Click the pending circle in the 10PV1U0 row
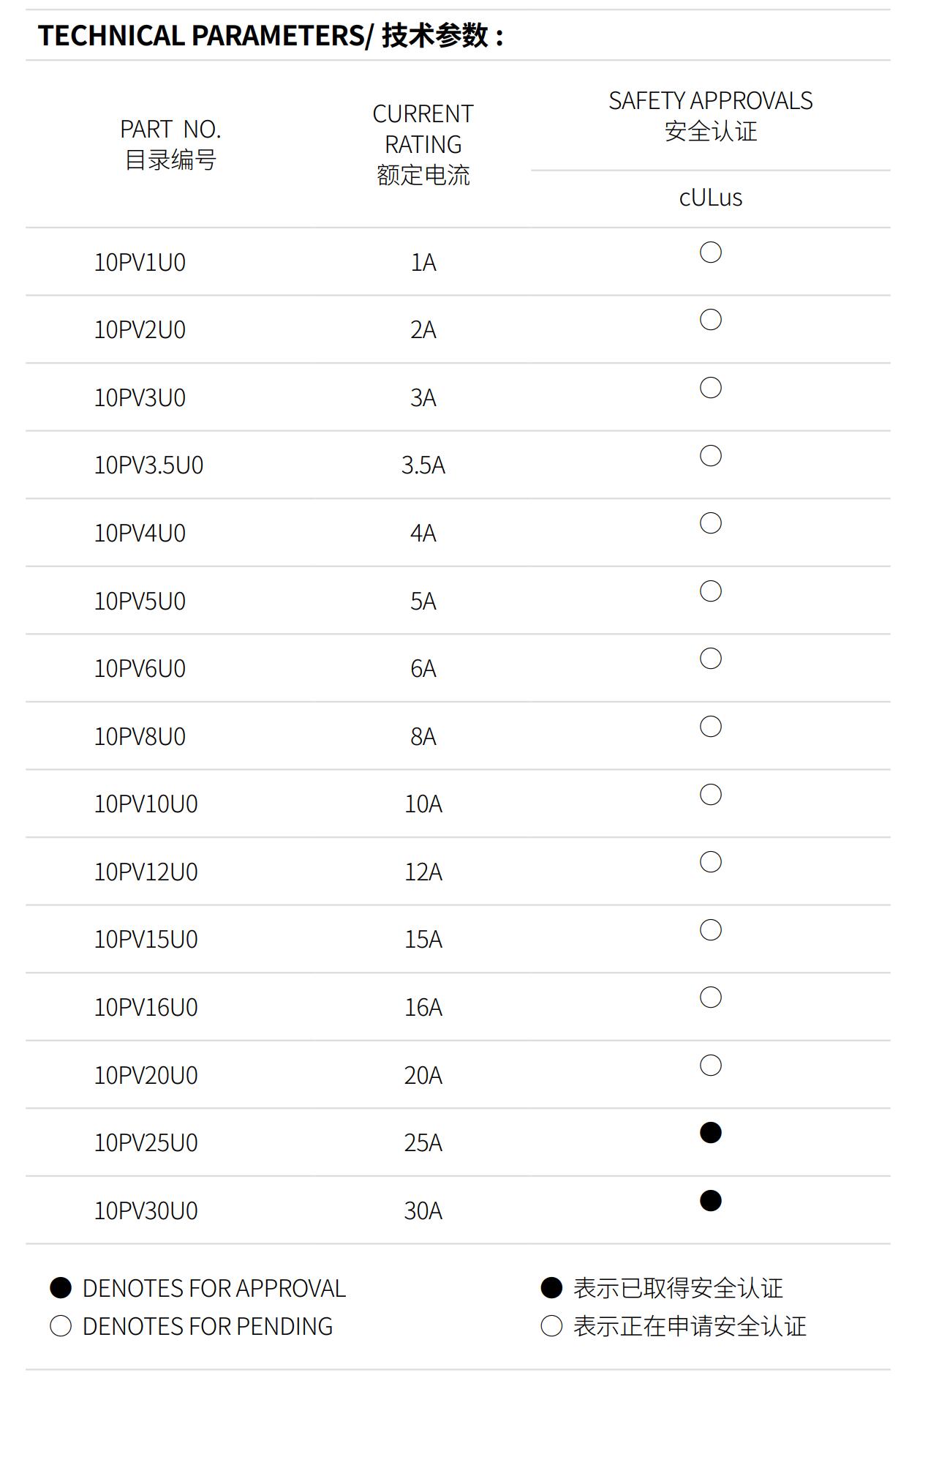Viewport: 928px width, 1479px height. [x=710, y=252]
